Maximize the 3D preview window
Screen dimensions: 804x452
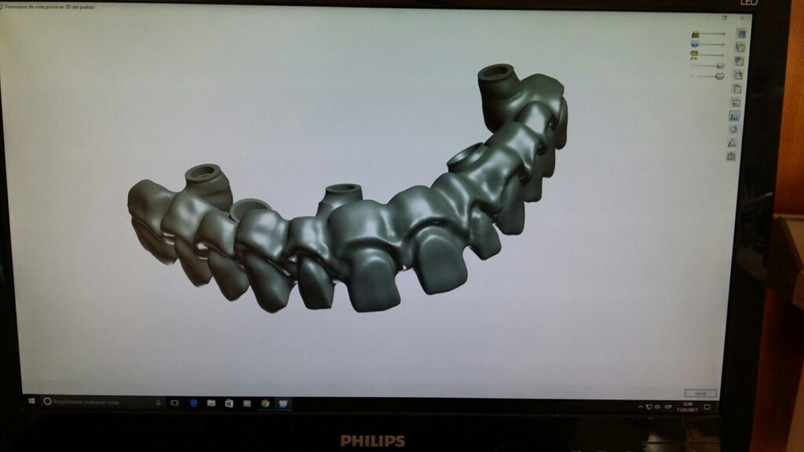725,17
